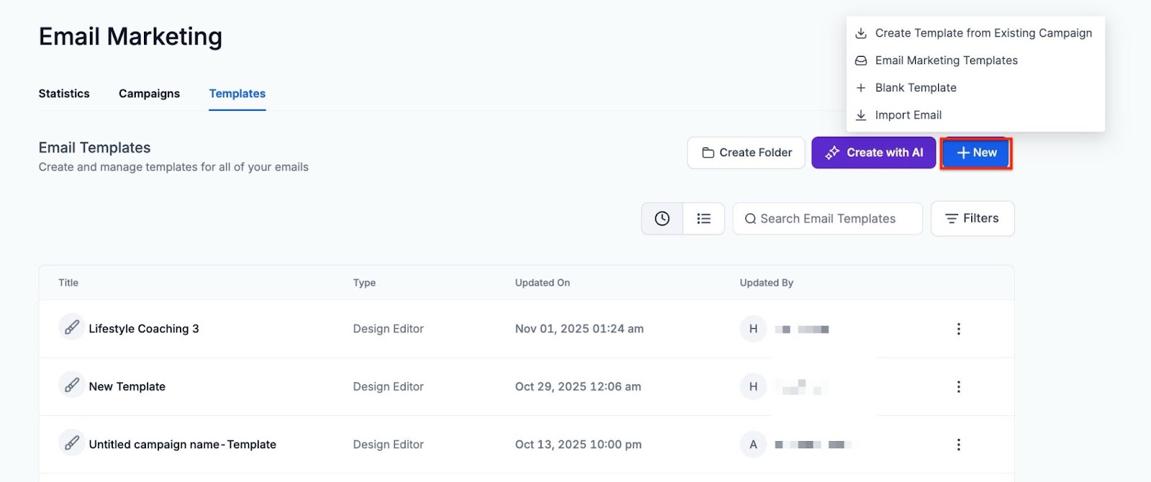Click the Create Folder button
This screenshot has height=482, width=1151.
click(x=746, y=153)
